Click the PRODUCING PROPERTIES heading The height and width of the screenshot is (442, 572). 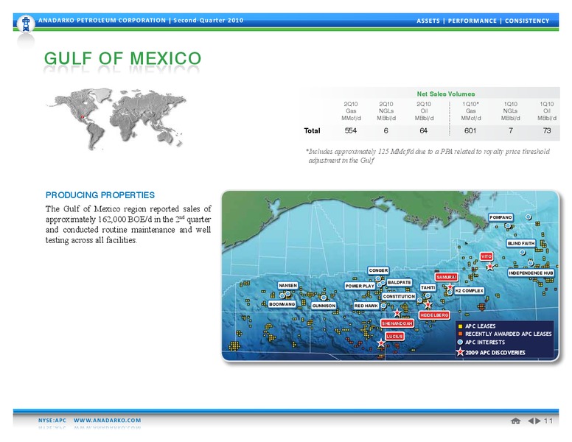(x=100, y=195)
